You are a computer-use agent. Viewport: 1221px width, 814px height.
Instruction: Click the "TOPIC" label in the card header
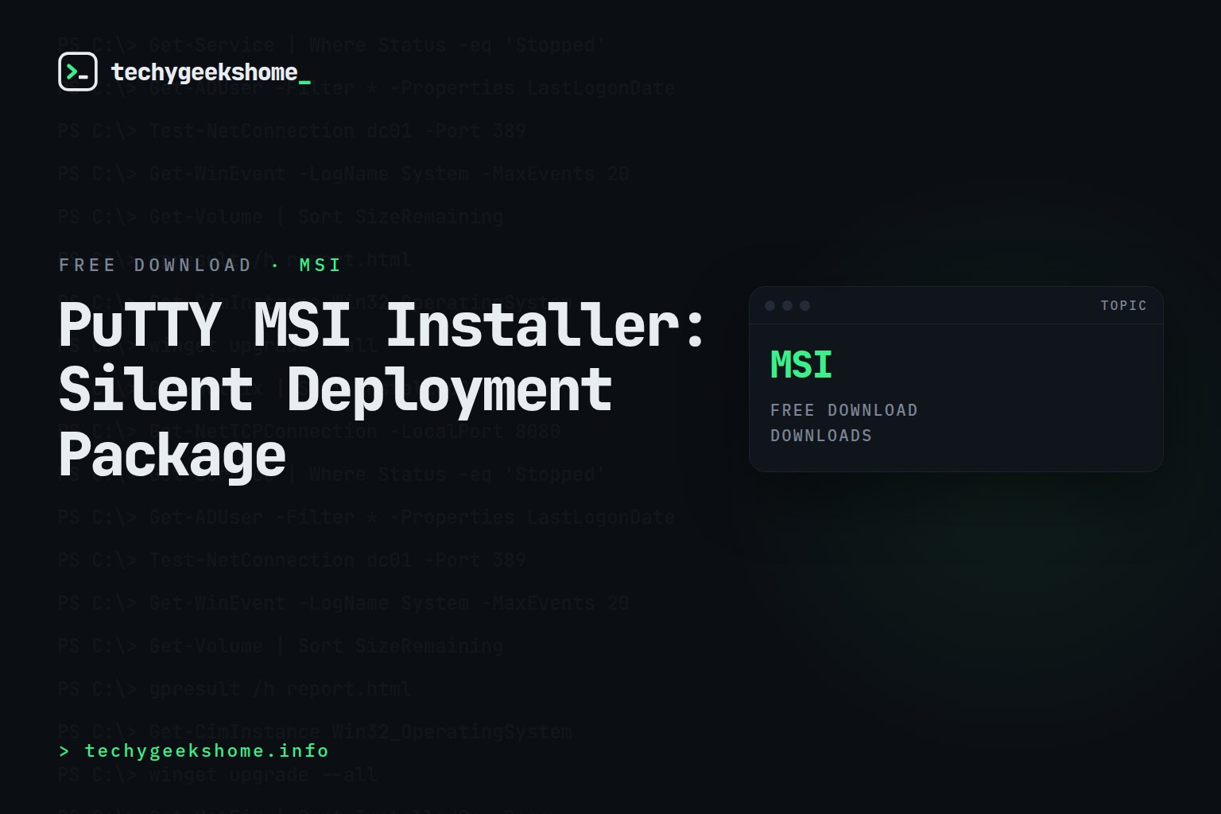(x=1123, y=305)
